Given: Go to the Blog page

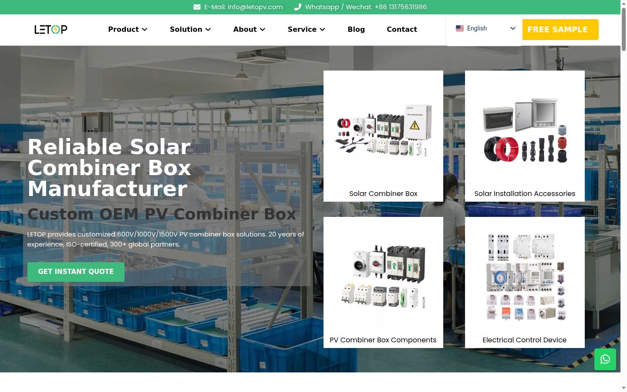Looking at the screenshot, I should point(356,29).
